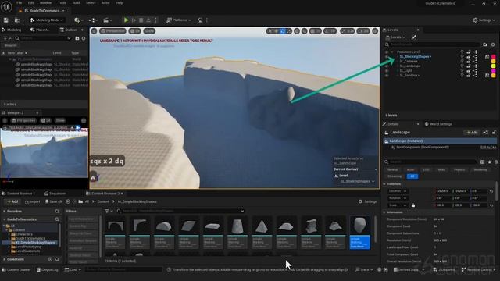This screenshot has height=281, width=500.
Task: Click the Show button in main viewport
Action: click(x=149, y=31)
